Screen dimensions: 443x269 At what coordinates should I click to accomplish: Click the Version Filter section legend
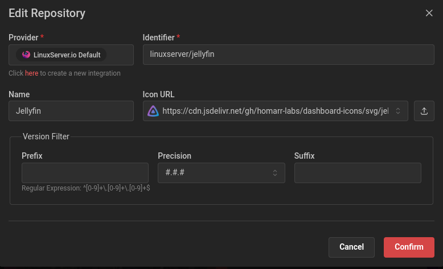pos(46,136)
